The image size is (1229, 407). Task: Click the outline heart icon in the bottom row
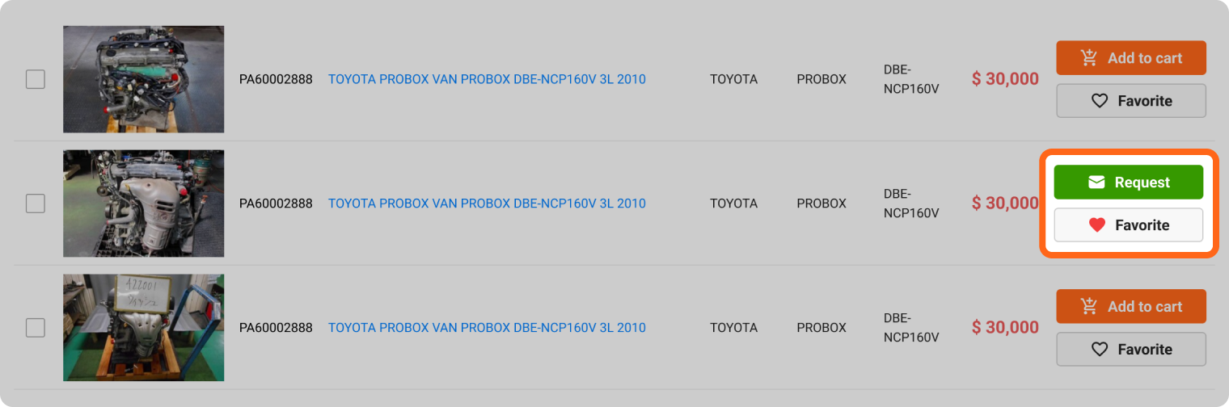coord(1099,350)
